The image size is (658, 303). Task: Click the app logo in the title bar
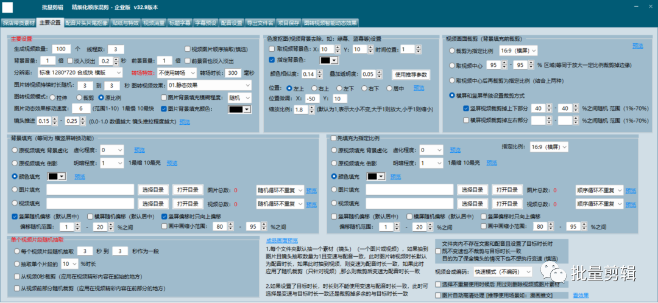[7, 7]
